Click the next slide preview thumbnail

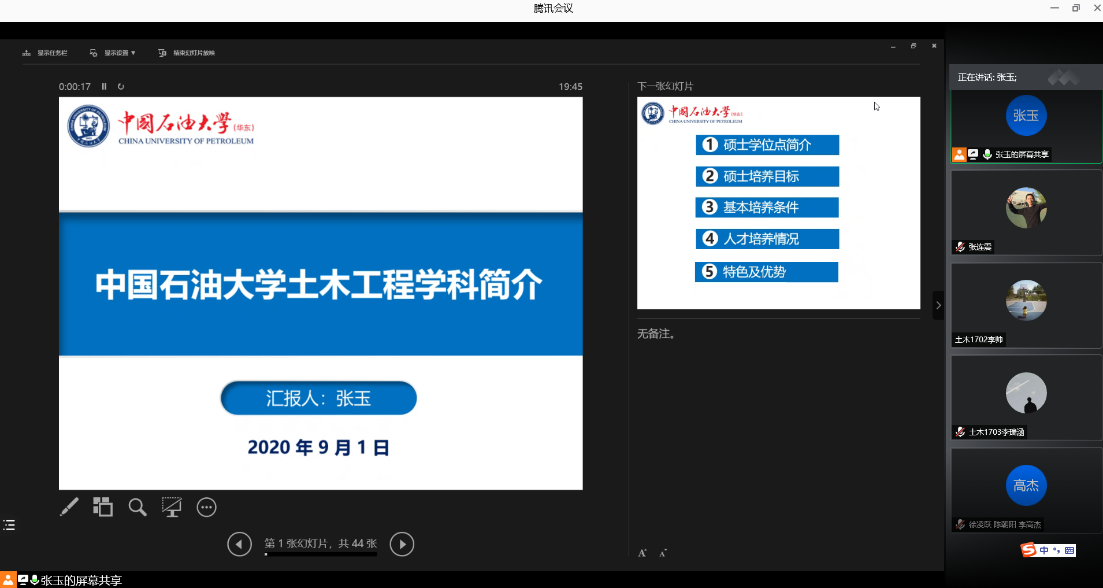point(778,203)
